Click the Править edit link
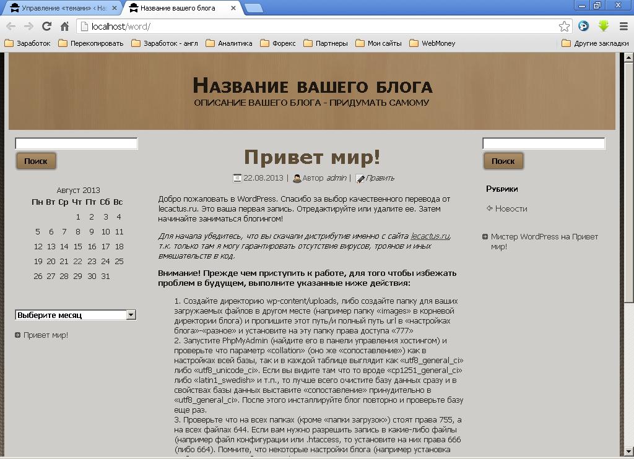The width and height of the screenshot is (634, 459). pyautogui.click(x=380, y=178)
